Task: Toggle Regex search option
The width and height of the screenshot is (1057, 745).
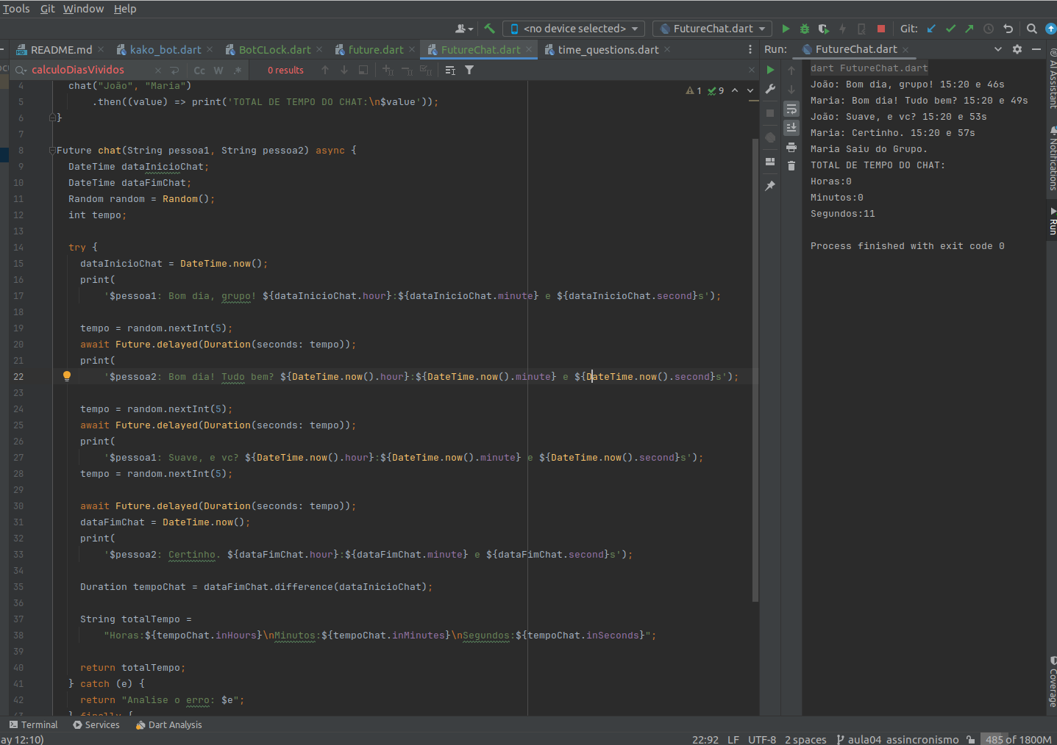Action: pos(238,71)
